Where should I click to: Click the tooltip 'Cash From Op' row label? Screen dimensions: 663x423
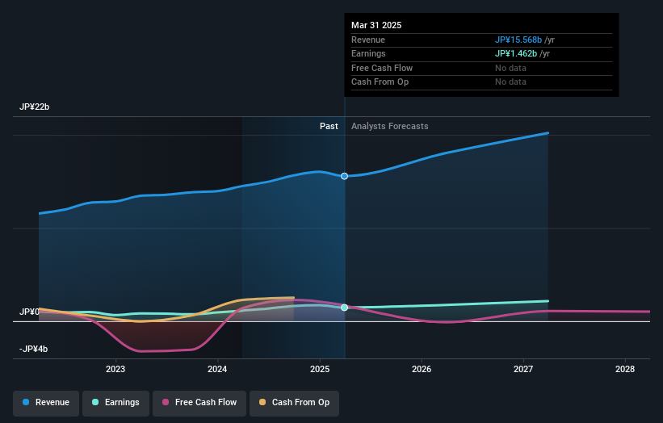pos(380,82)
